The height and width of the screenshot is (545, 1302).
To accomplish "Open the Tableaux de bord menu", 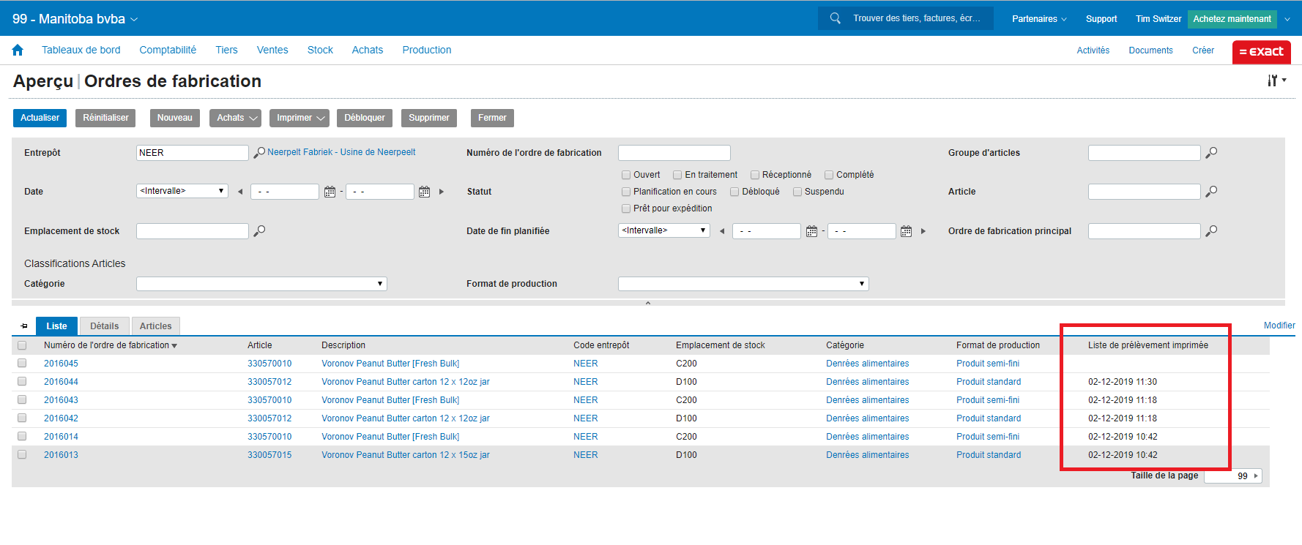I will coord(81,50).
